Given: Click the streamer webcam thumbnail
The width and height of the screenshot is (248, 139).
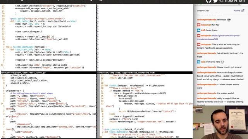Looking at the screenshot, I should (x=220, y=122).
